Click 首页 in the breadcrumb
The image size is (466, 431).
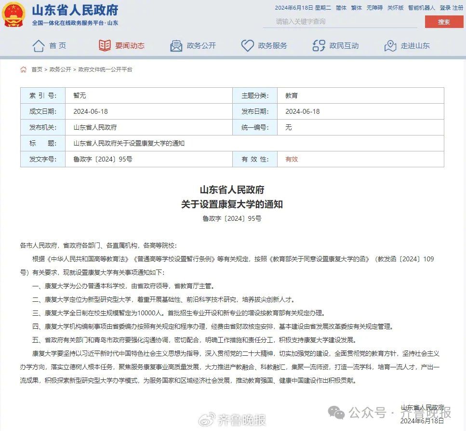coord(37,69)
